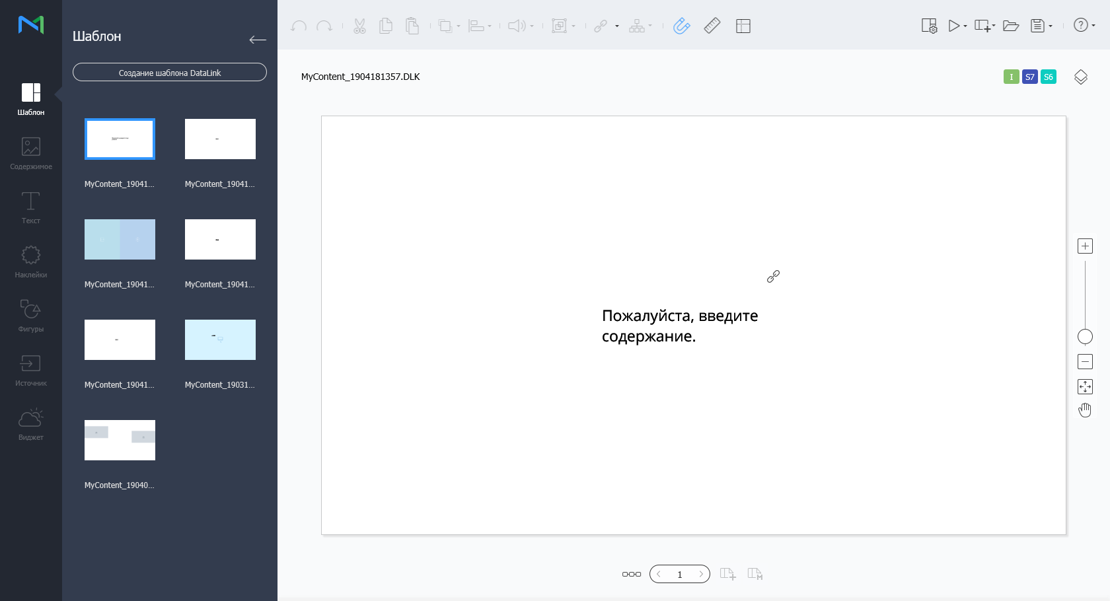Select the light blue two-panel template thumbnail
Viewport: 1110px width, 601px height.
point(120,239)
